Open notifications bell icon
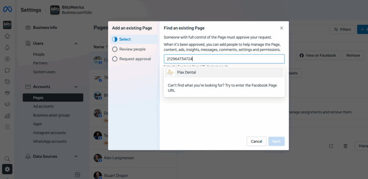The image size is (368, 179). (7, 47)
